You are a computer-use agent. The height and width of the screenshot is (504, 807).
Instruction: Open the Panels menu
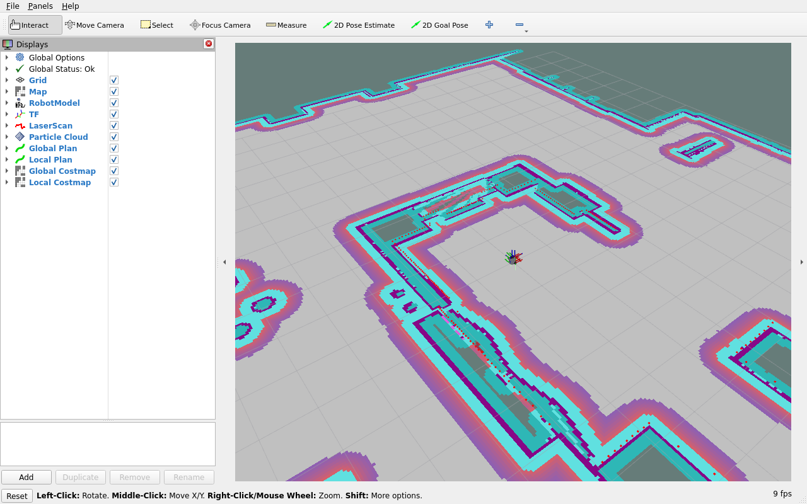pyautogui.click(x=40, y=6)
